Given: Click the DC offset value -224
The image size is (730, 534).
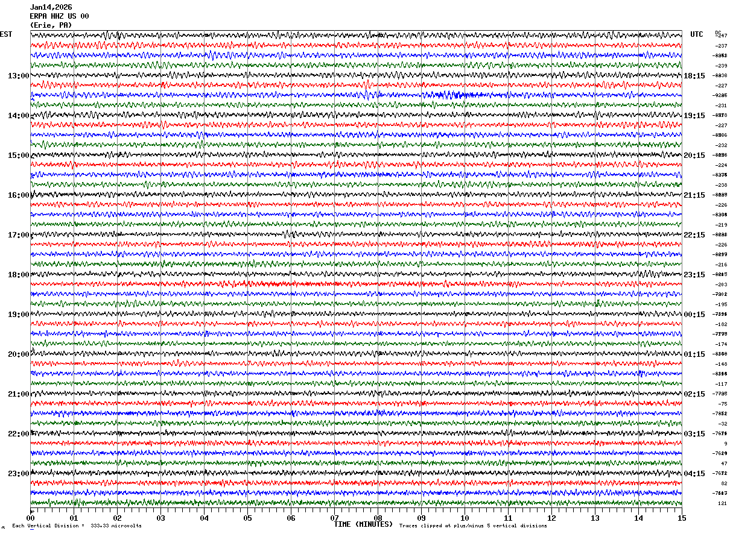Looking at the screenshot, I should (721, 165).
